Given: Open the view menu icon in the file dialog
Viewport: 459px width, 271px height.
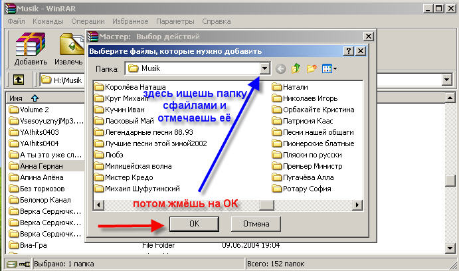Looking at the screenshot, I should point(329,69).
